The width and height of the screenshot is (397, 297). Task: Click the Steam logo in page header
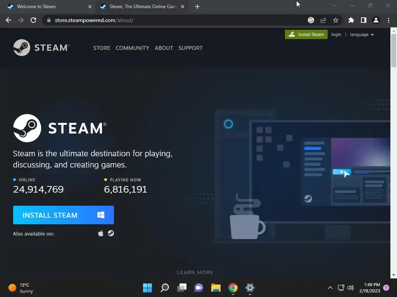click(x=41, y=48)
